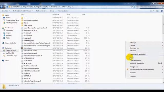Image resolution: width=164 pixels, height=92 pixels.
Task: Click the Bureau desktop icon in sidebar
Action: (4, 18)
